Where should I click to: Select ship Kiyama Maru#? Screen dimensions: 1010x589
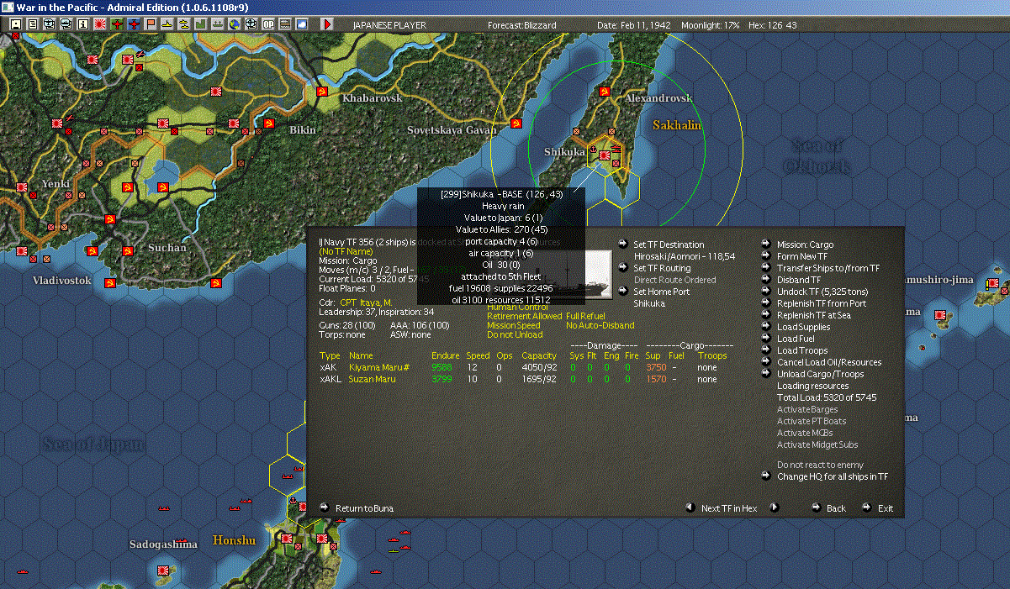pyautogui.click(x=378, y=367)
